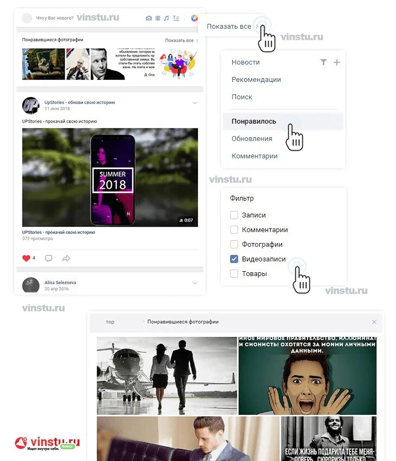Open UpStories round avatar
The width and height of the screenshot is (396, 461).
tap(30, 105)
